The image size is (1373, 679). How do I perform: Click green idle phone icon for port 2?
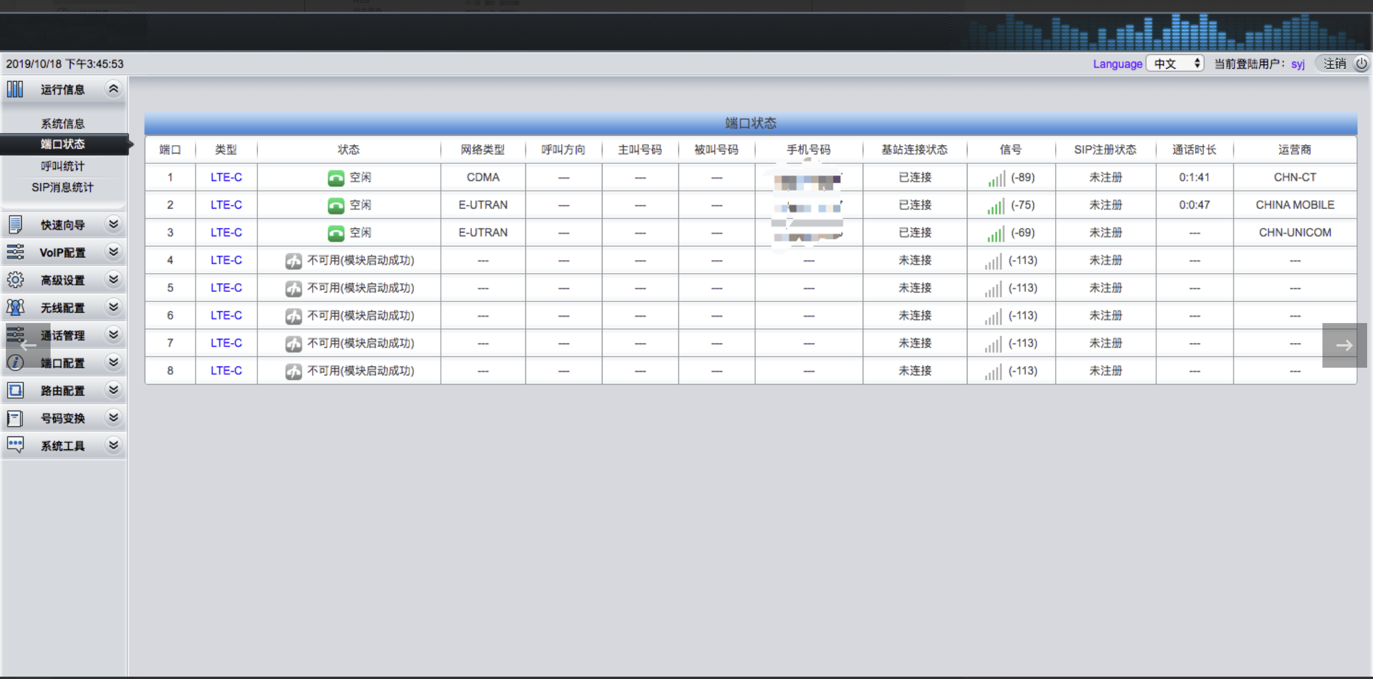tap(336, 205)
